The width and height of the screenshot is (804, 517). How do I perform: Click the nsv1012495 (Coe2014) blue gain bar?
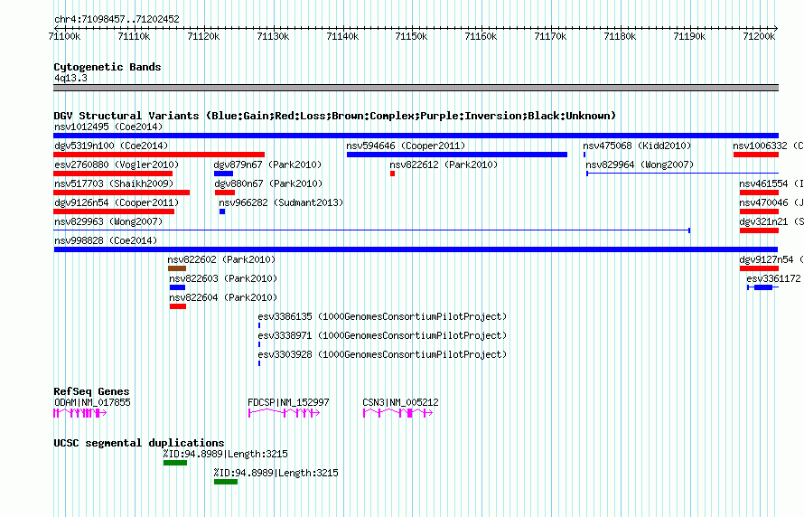point(416,136)
